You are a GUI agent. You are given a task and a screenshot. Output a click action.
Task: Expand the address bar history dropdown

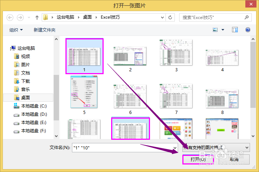[x=162, y=18]
